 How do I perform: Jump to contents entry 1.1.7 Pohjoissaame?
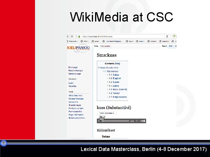[117, 97]
